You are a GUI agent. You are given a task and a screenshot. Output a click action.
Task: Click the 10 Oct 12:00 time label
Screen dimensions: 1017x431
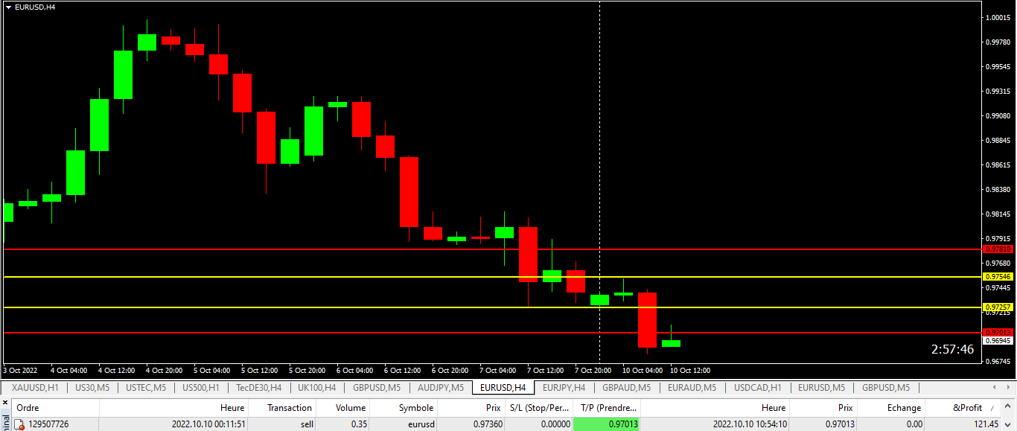point(690,370)
